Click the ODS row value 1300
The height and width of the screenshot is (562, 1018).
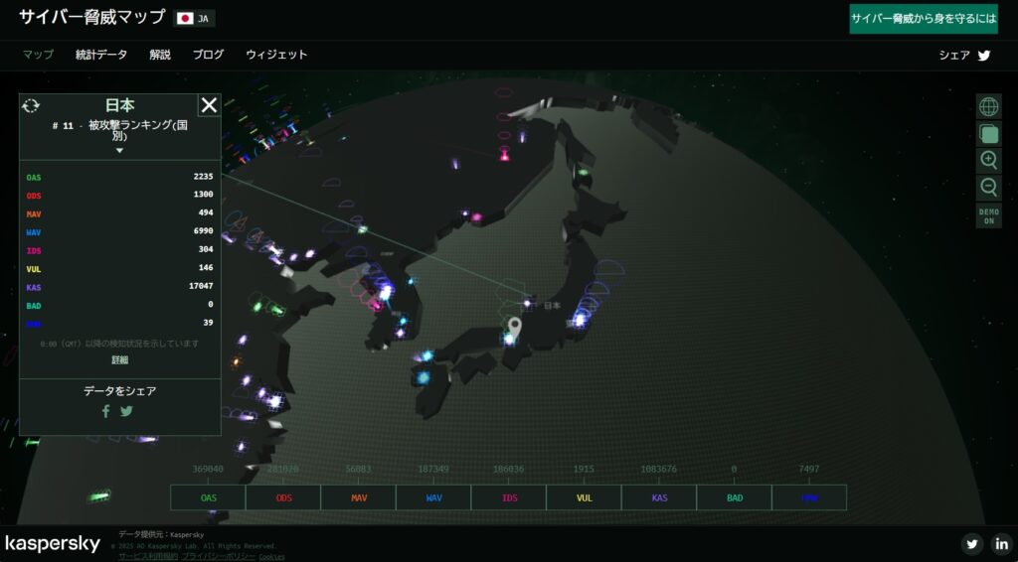203,195
